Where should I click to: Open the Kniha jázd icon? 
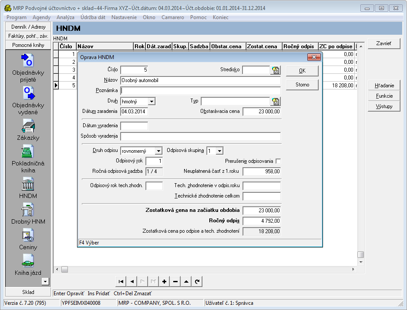[28, 261]
